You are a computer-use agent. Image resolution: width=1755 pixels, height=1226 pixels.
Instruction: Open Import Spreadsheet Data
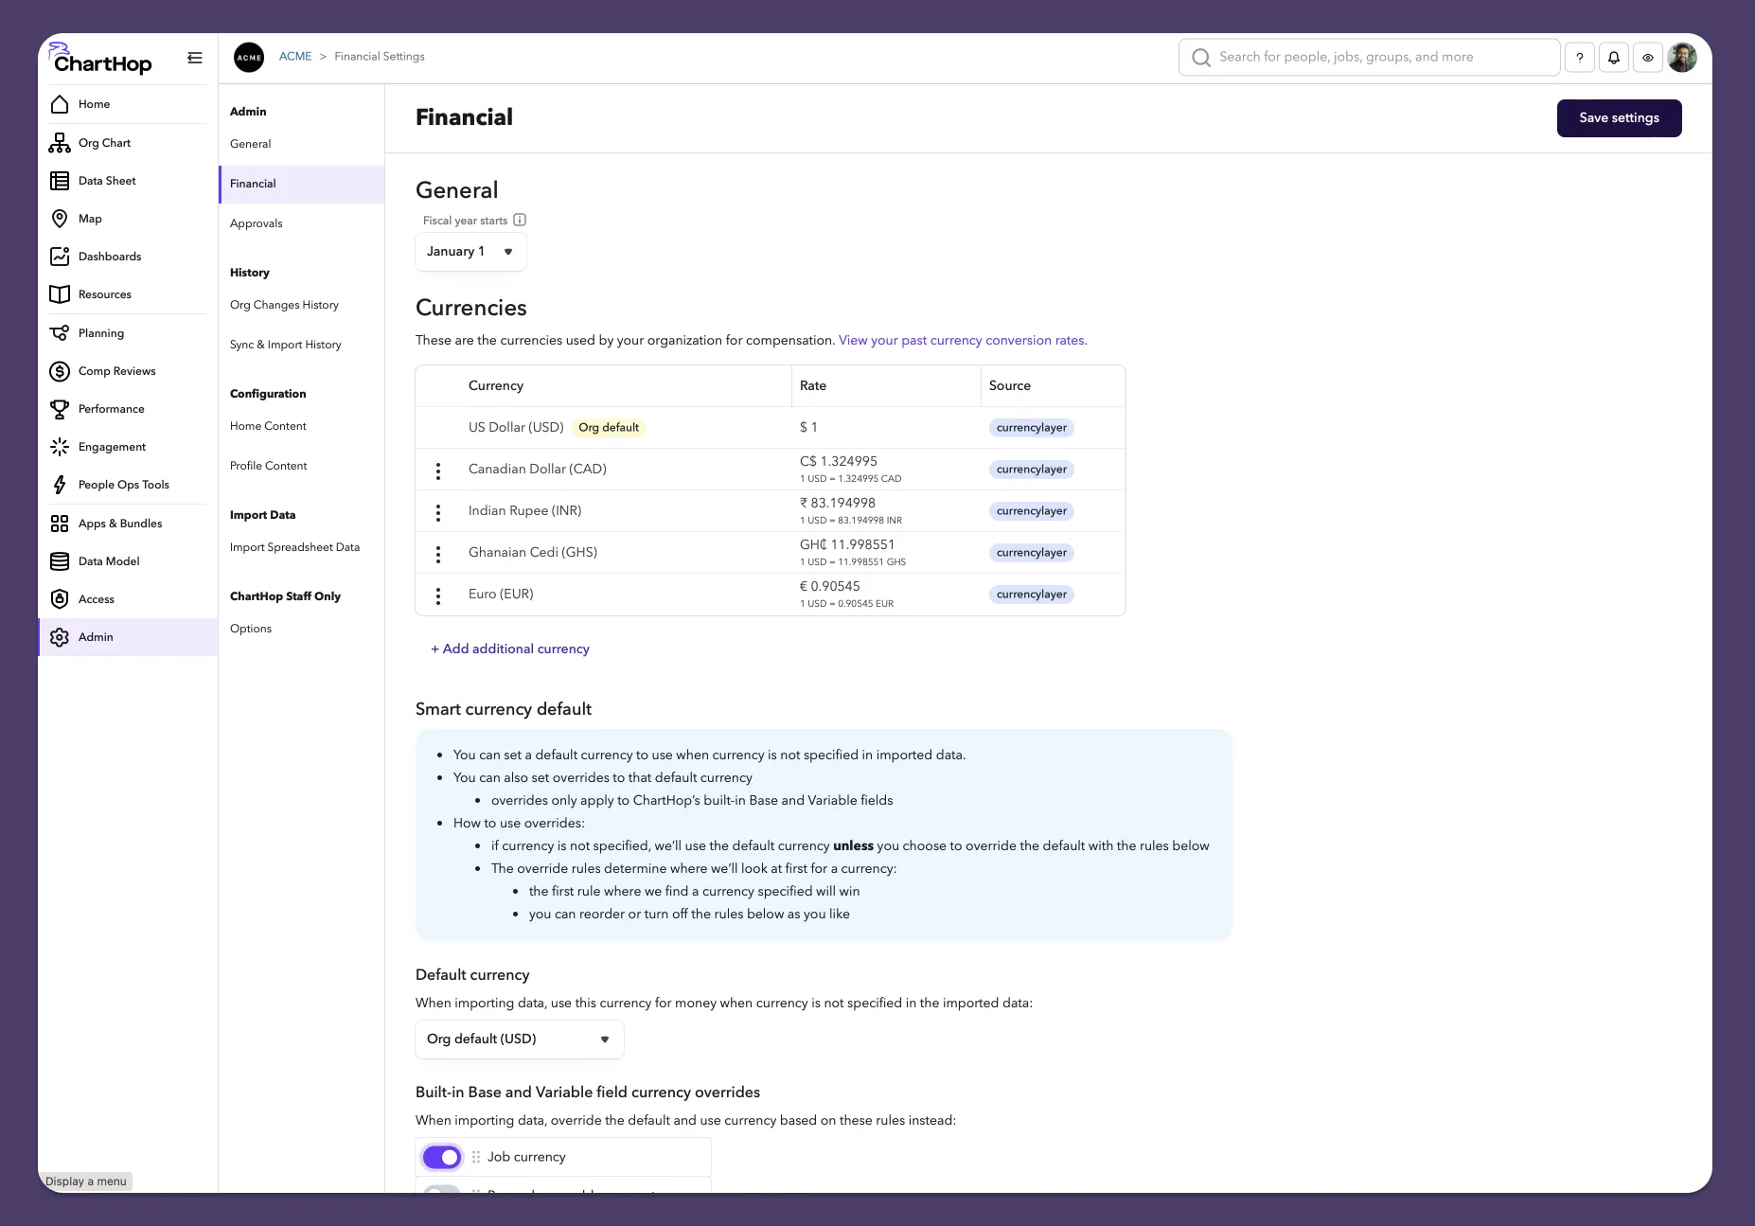pos(294,547)
